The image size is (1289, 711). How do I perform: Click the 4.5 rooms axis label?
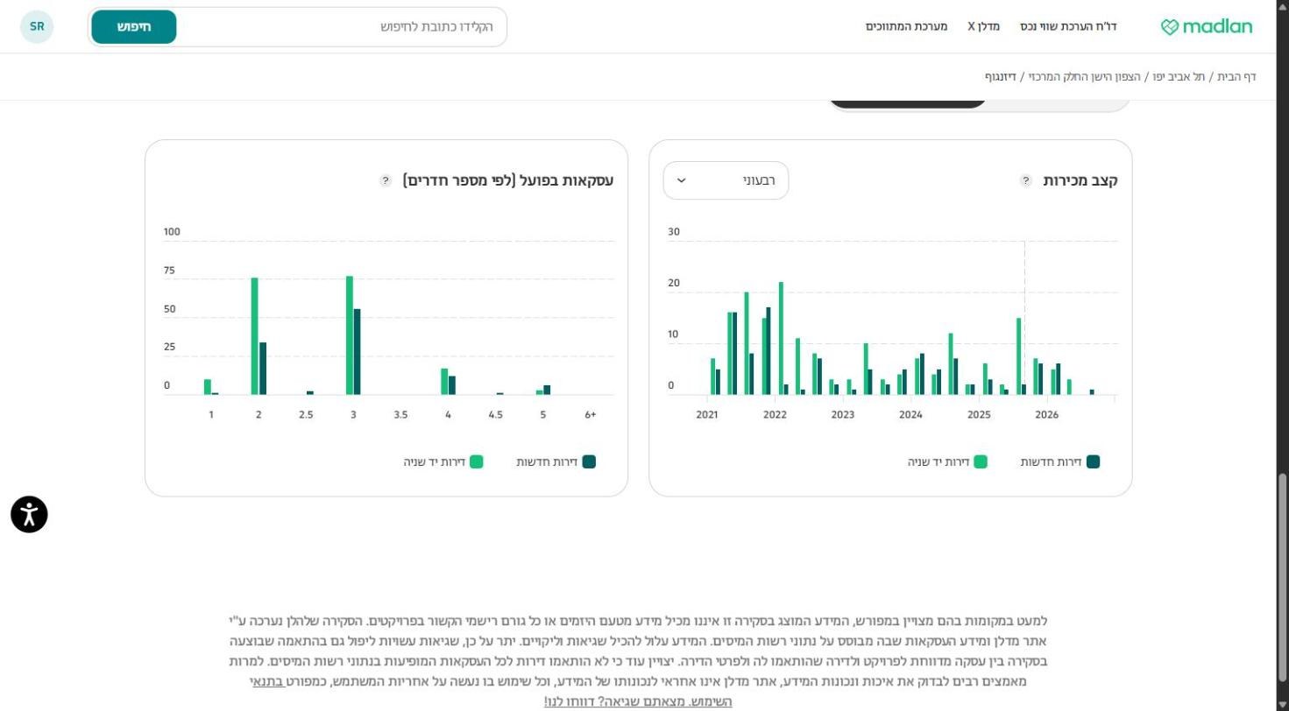click(496, 414)
